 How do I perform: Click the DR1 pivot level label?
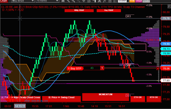coord(128,16)
